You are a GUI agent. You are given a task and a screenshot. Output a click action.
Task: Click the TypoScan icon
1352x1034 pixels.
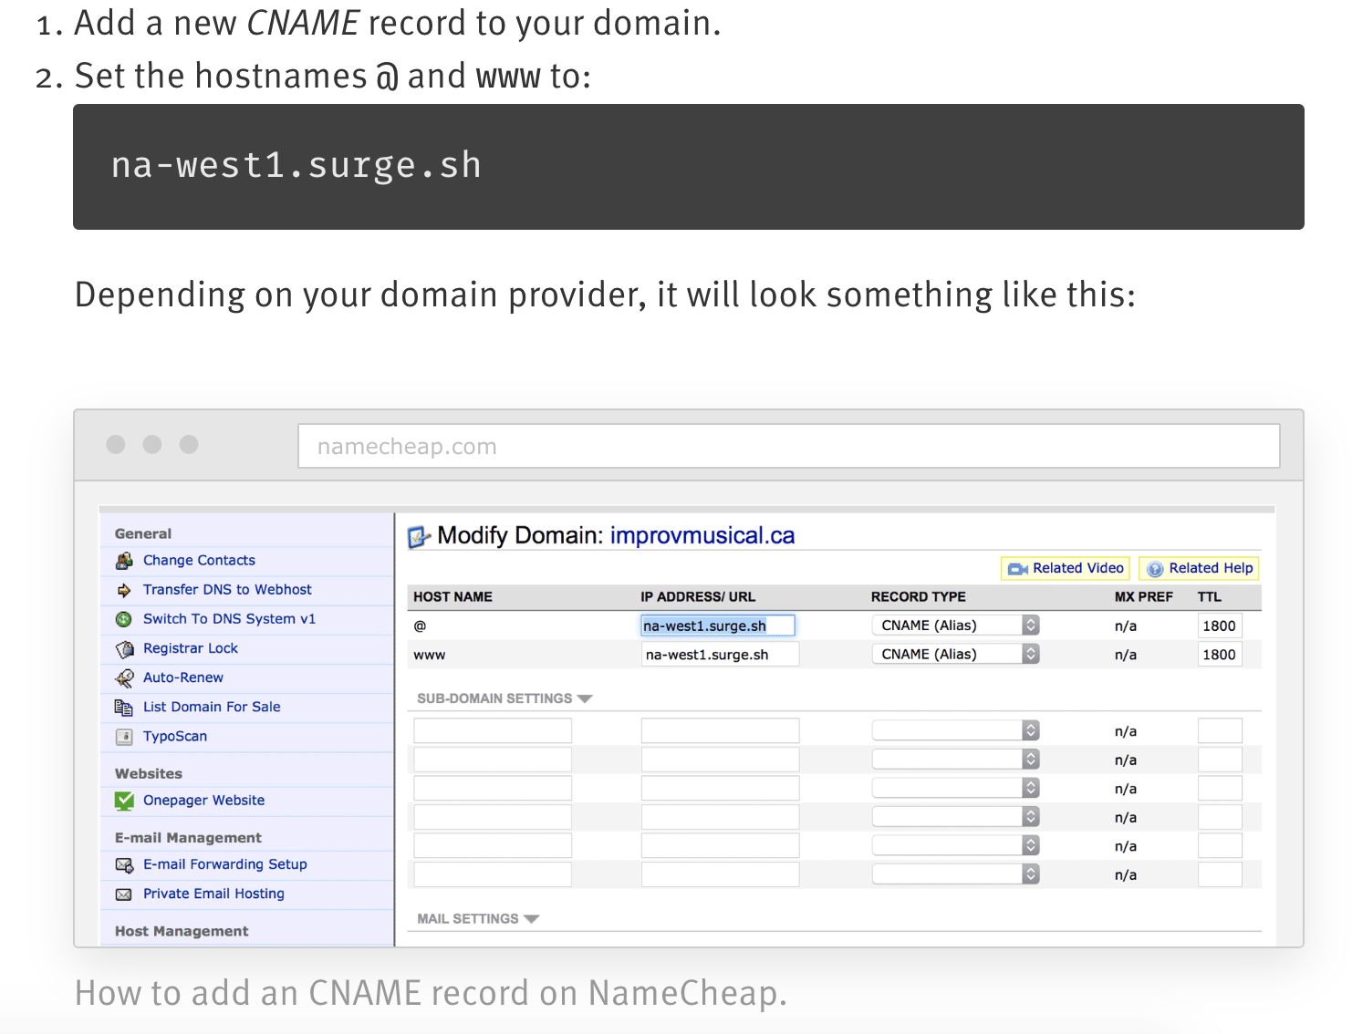124,736
